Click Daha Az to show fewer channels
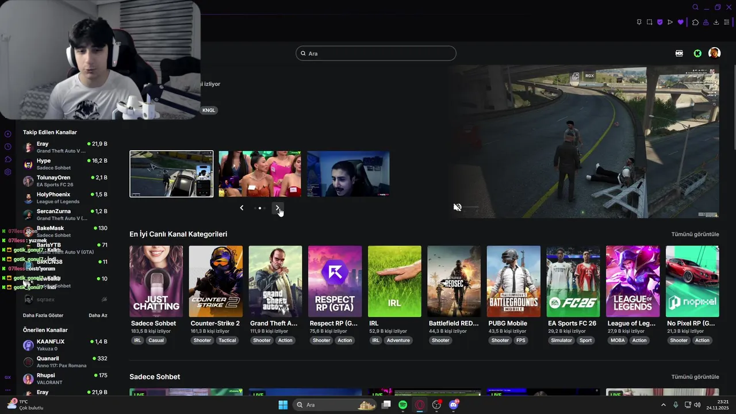The width and height of the screenshot is (736, 414). point(98,315)
